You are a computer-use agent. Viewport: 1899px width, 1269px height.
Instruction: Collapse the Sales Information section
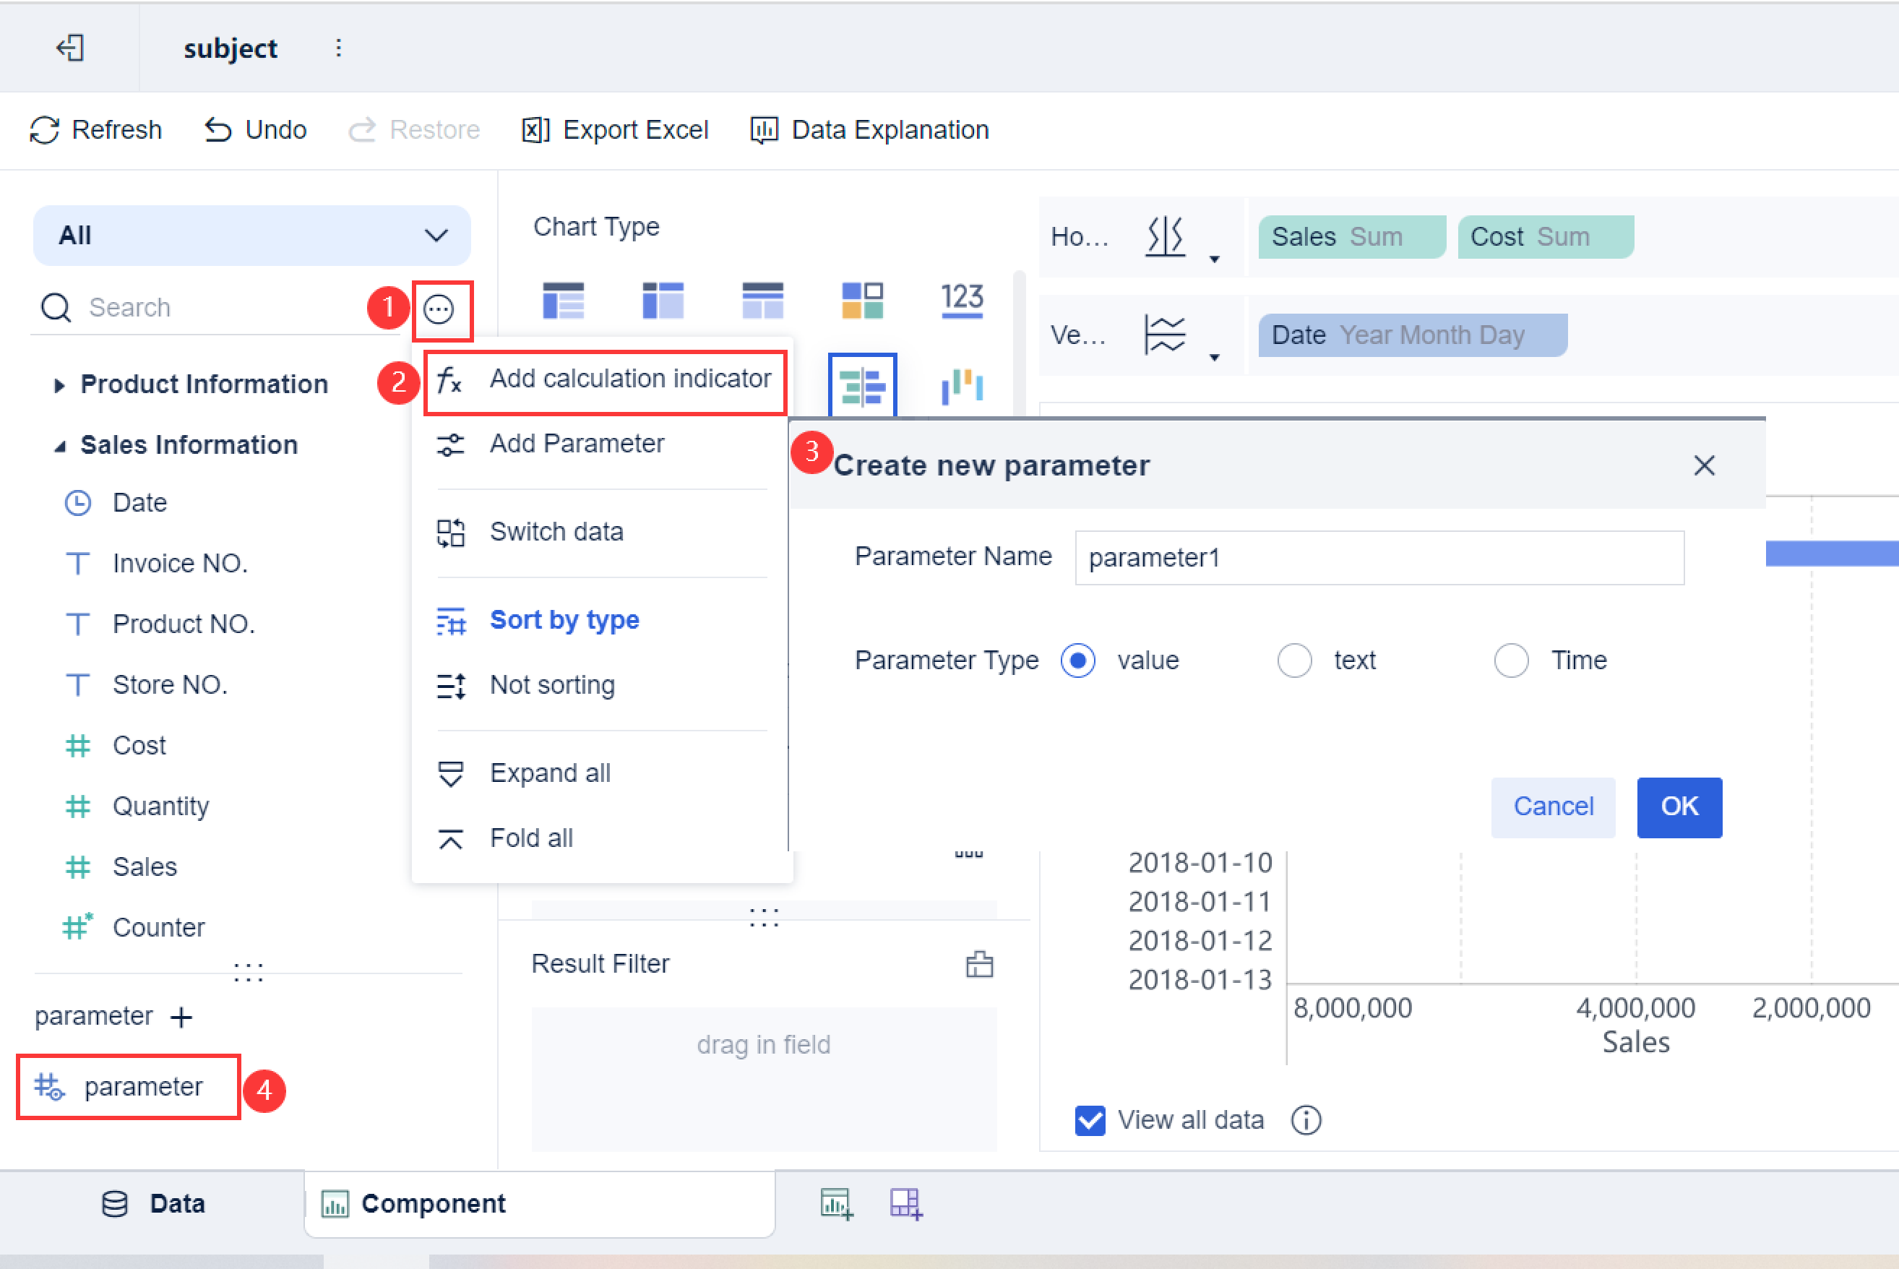(x=59, y=444)
